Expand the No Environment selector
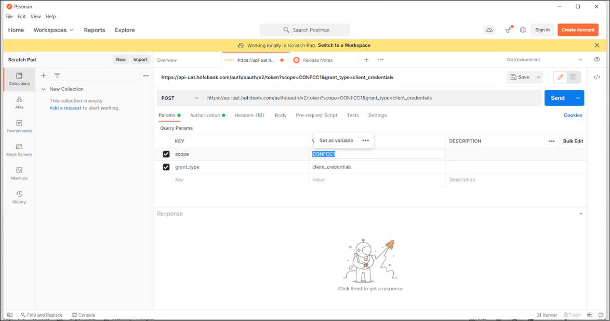This screenshot has width=610, height=321. click(545, 60)
